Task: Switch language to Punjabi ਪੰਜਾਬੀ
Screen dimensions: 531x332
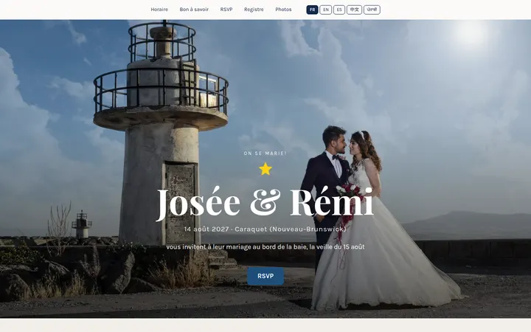Action: pos(372,10)
